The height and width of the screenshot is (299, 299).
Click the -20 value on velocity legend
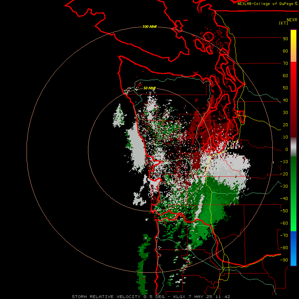coord(284,174)
